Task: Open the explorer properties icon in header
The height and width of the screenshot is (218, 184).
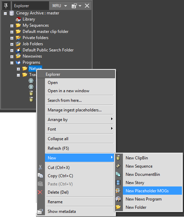Action: (74, 6)
